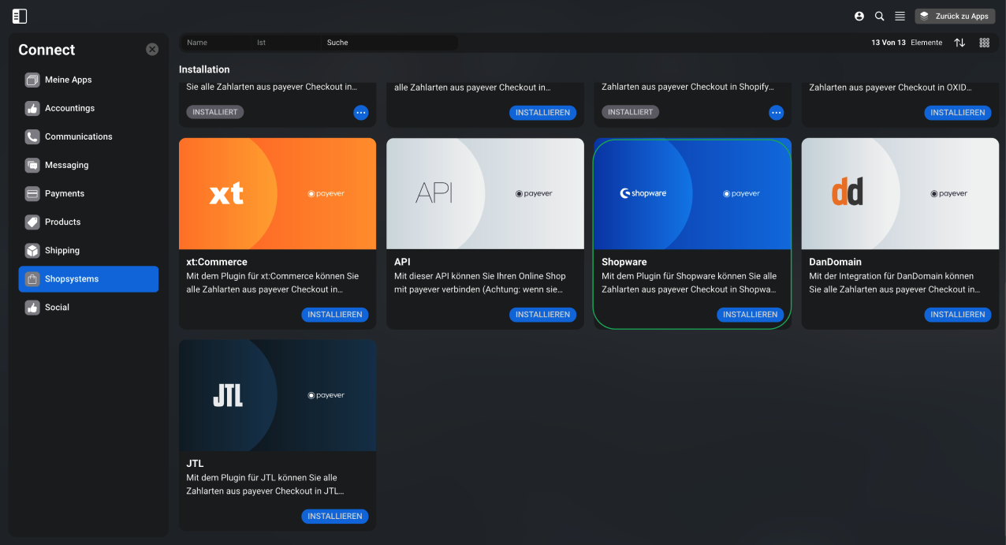This screenshot has width=1006, height=545.
Task: Click INSTALLIEREN for DanDomain
Action: click(958, 315)
